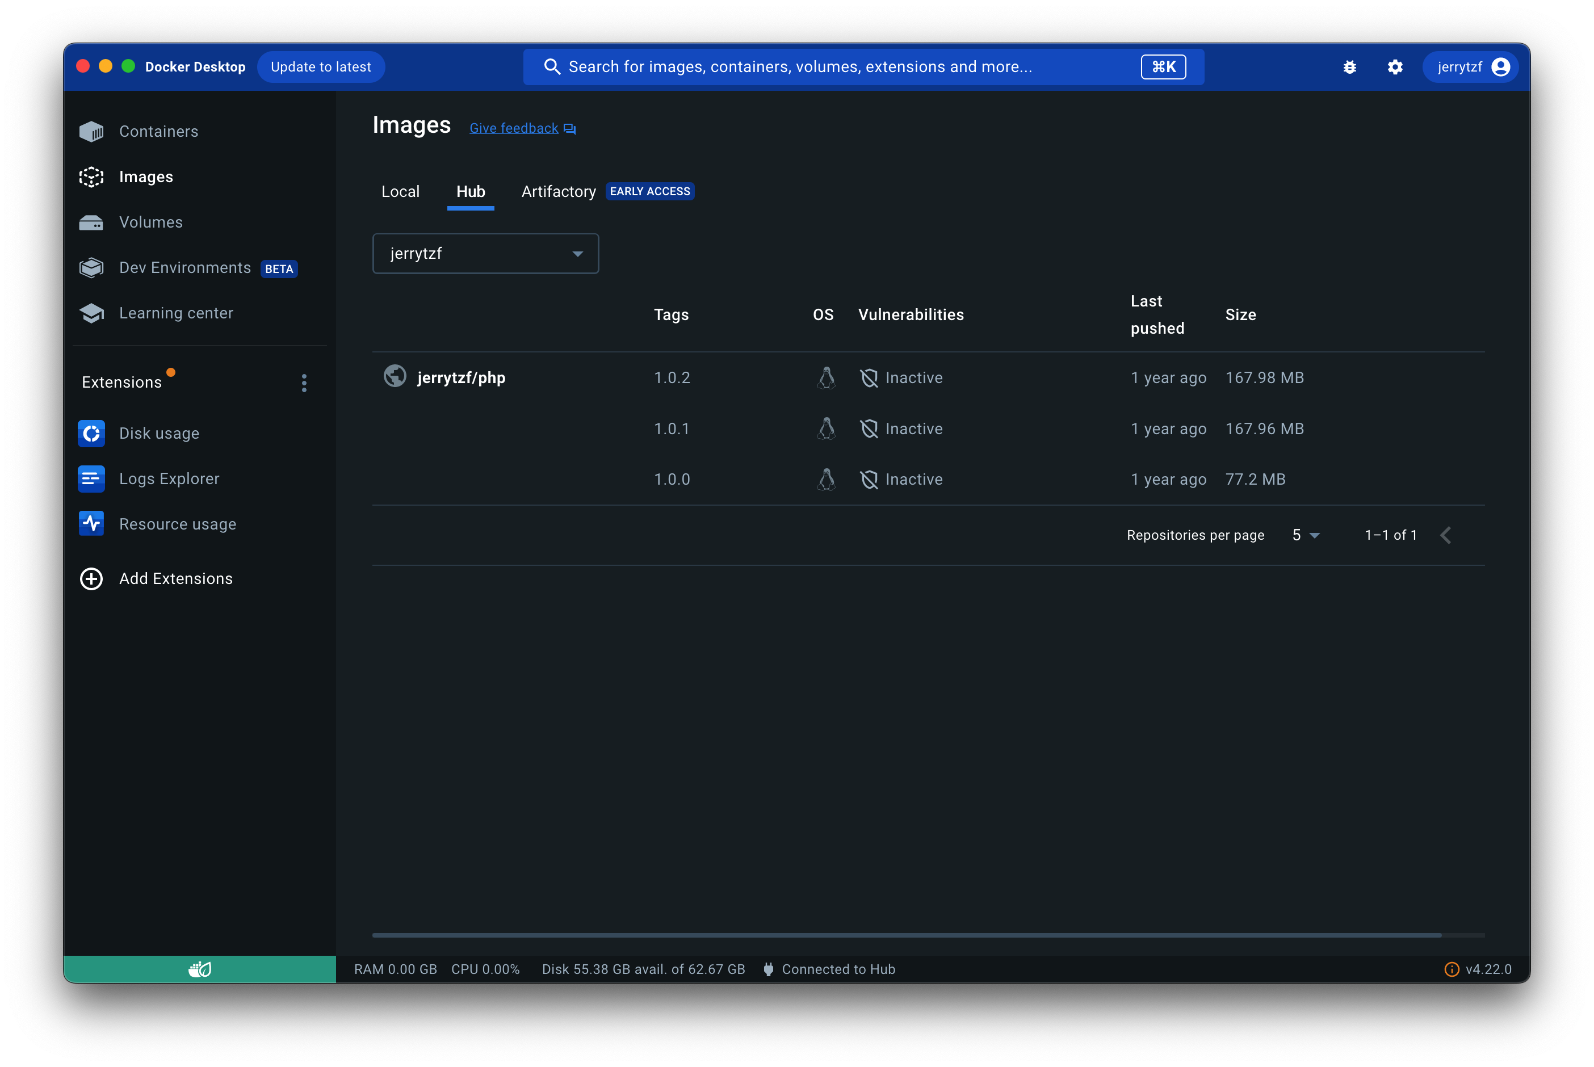Click the search magnifier icon
Viewport: 1594px width, 1067px height.
point(552,67)
